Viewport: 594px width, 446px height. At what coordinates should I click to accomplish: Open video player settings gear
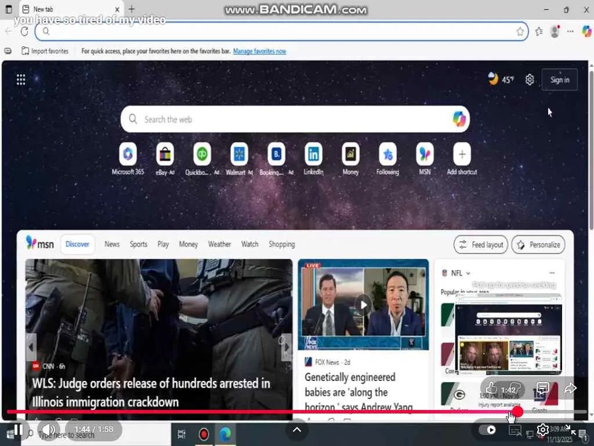coord(542,430)
